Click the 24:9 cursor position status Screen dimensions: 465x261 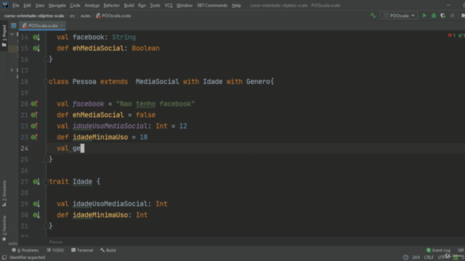[x=416, y=257]
